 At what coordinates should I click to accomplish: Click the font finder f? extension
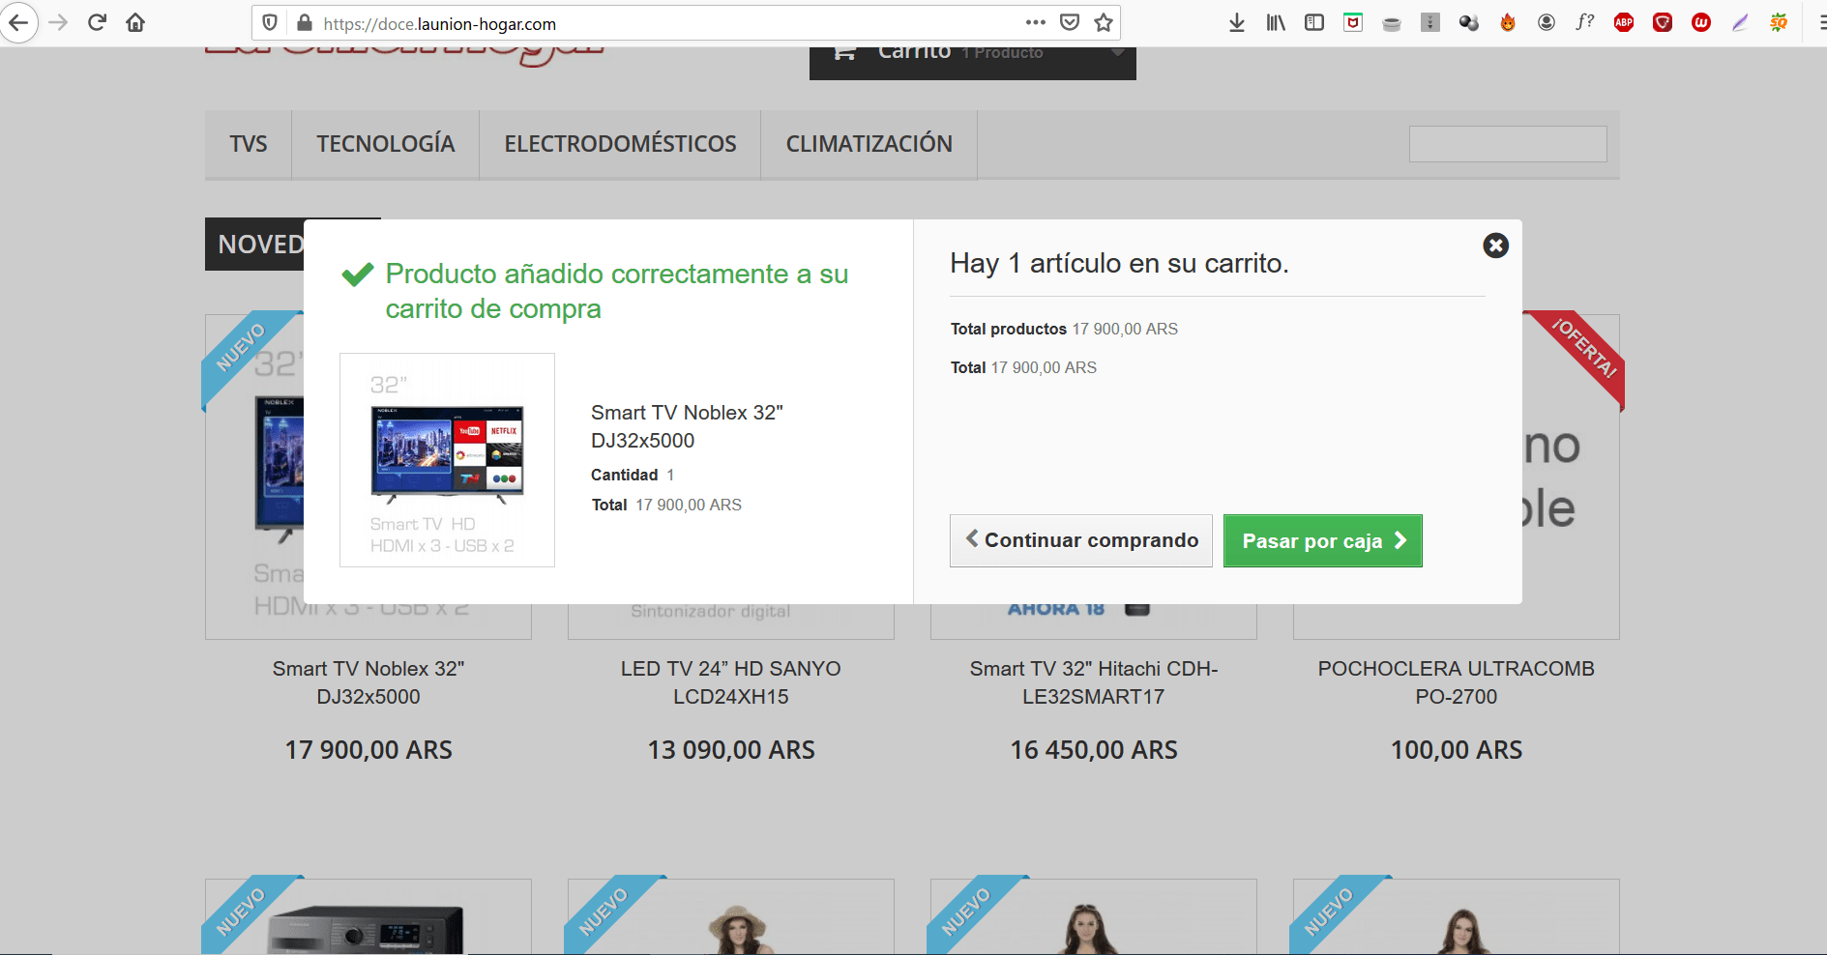click(1585, 23)
